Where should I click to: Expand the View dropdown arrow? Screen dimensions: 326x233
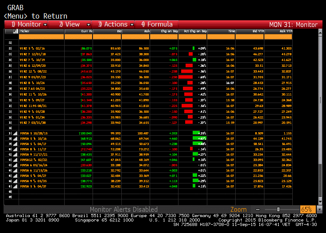[x=88, y=25]
